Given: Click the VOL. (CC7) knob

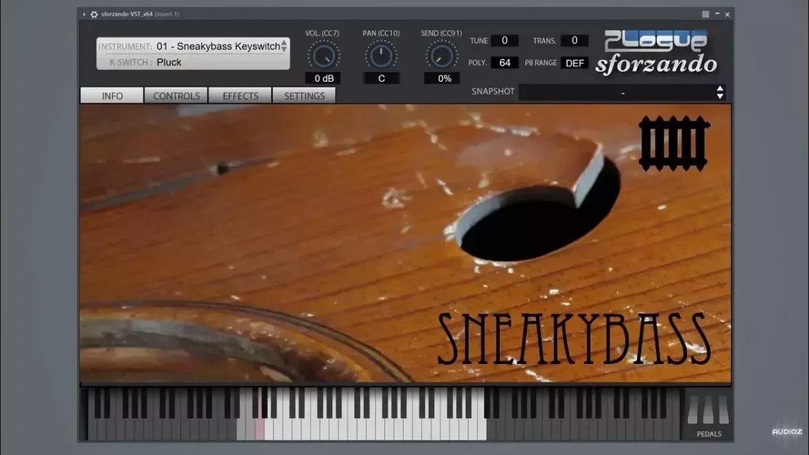Looking at the screenshot, I should coord(324,55).
